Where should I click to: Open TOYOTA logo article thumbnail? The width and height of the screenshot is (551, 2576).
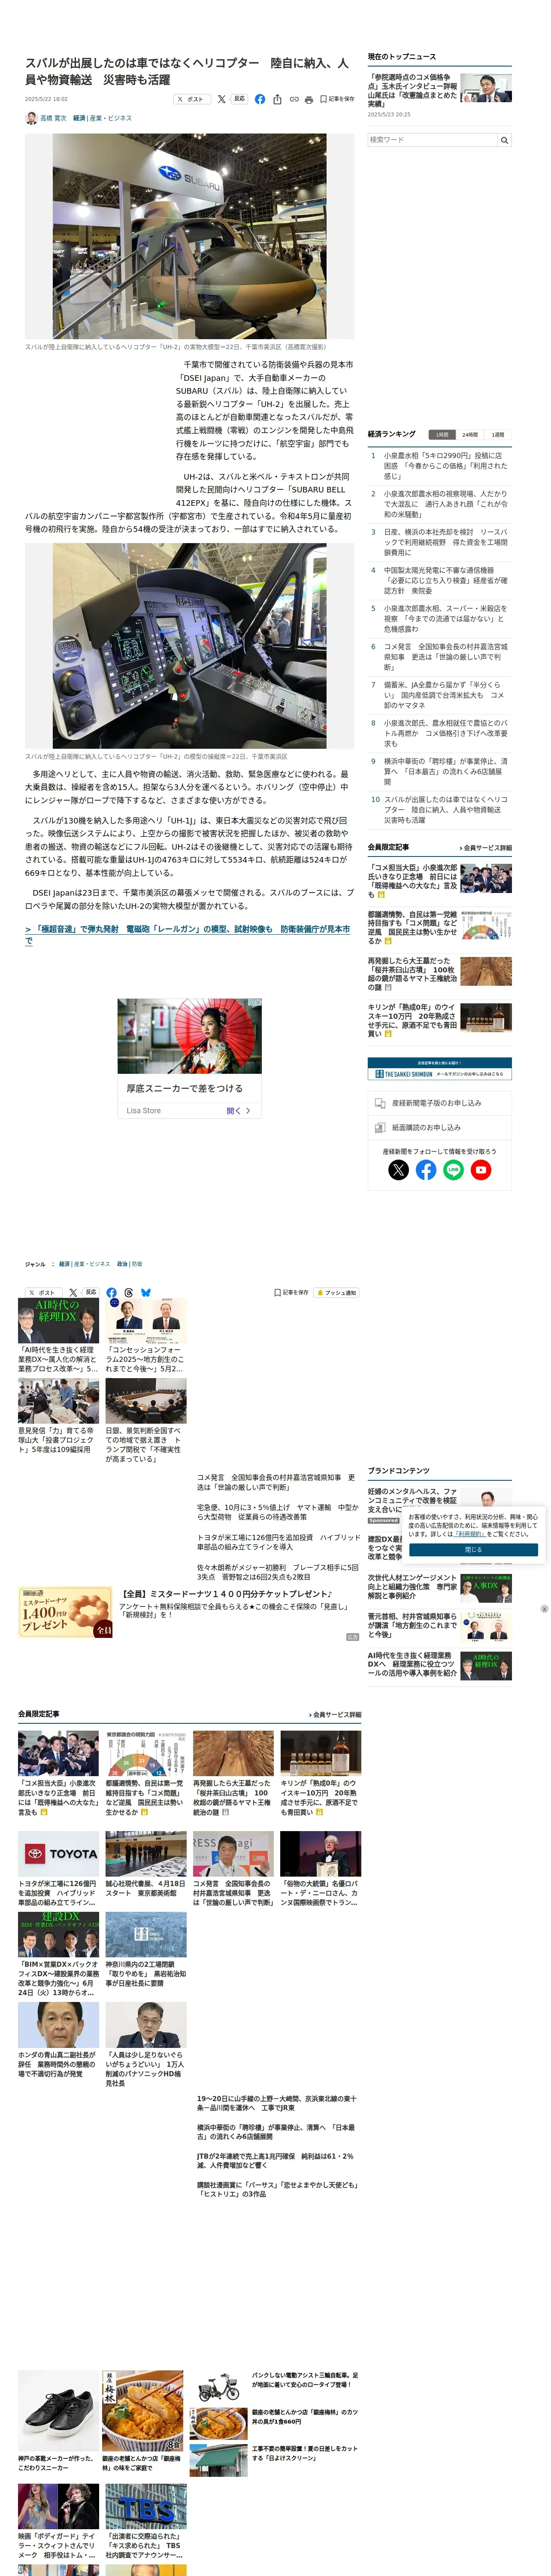tap(58, 1854)
